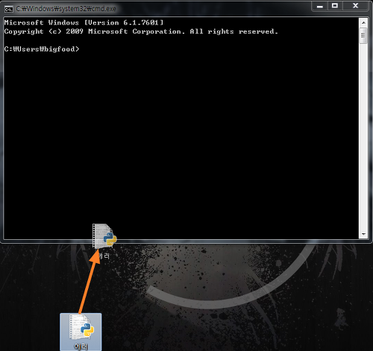
Task: Click the scroll up arrow in cmd
Action: (x=363, y=23)
